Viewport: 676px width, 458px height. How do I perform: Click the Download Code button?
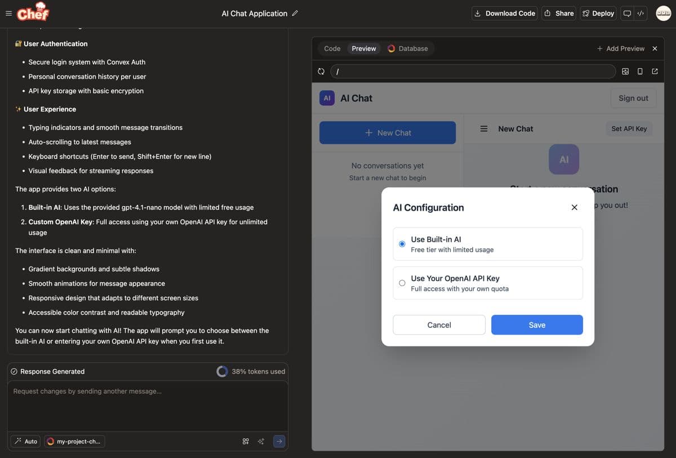pyautogui.click(x=504, y=14)
